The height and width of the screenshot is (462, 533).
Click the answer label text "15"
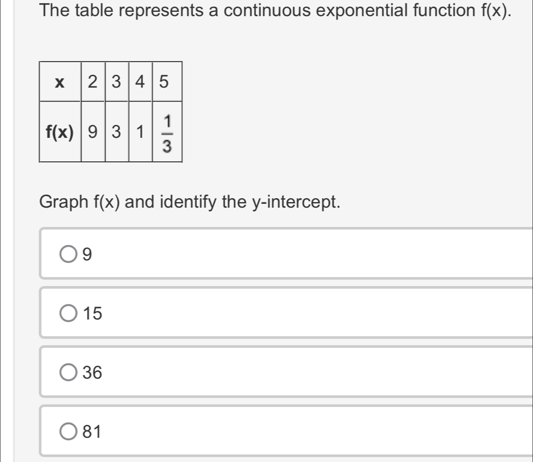93,314
